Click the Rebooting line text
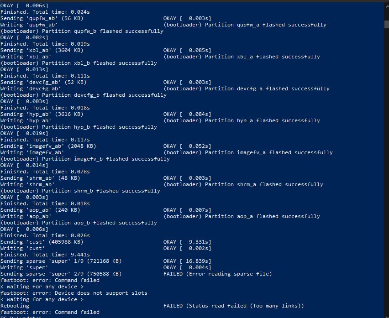Viewport: 389px width, 318px height. coord(15,306)
